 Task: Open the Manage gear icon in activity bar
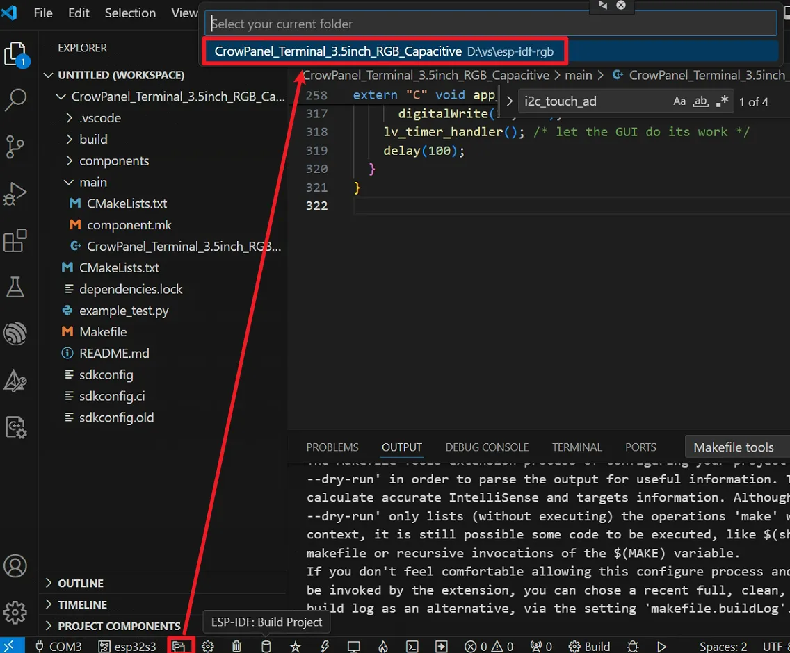15,612
